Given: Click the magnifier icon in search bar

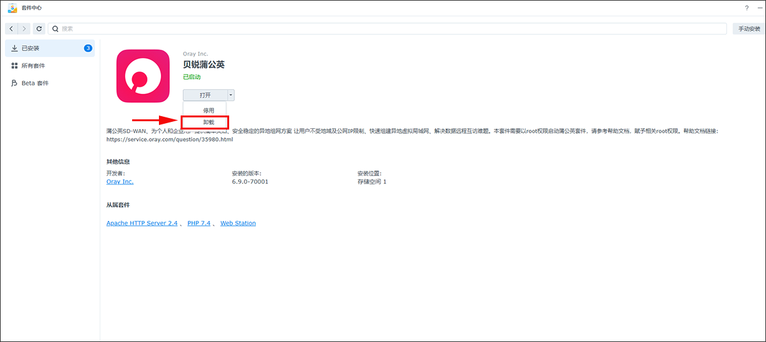Looking at the screenshot, I should click(x=56, y=29).
